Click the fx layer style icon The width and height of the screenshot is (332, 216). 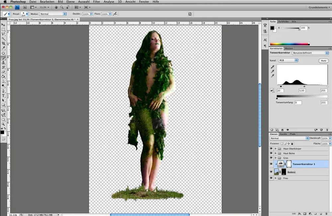click(299, 214)
